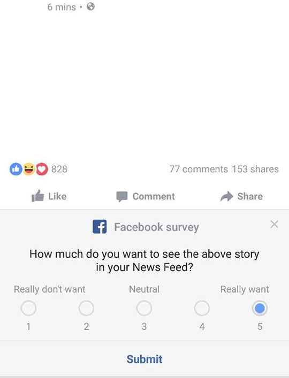The image size is (289, 378).
Task: View the 153 shares list
Action: coord(255,169)
